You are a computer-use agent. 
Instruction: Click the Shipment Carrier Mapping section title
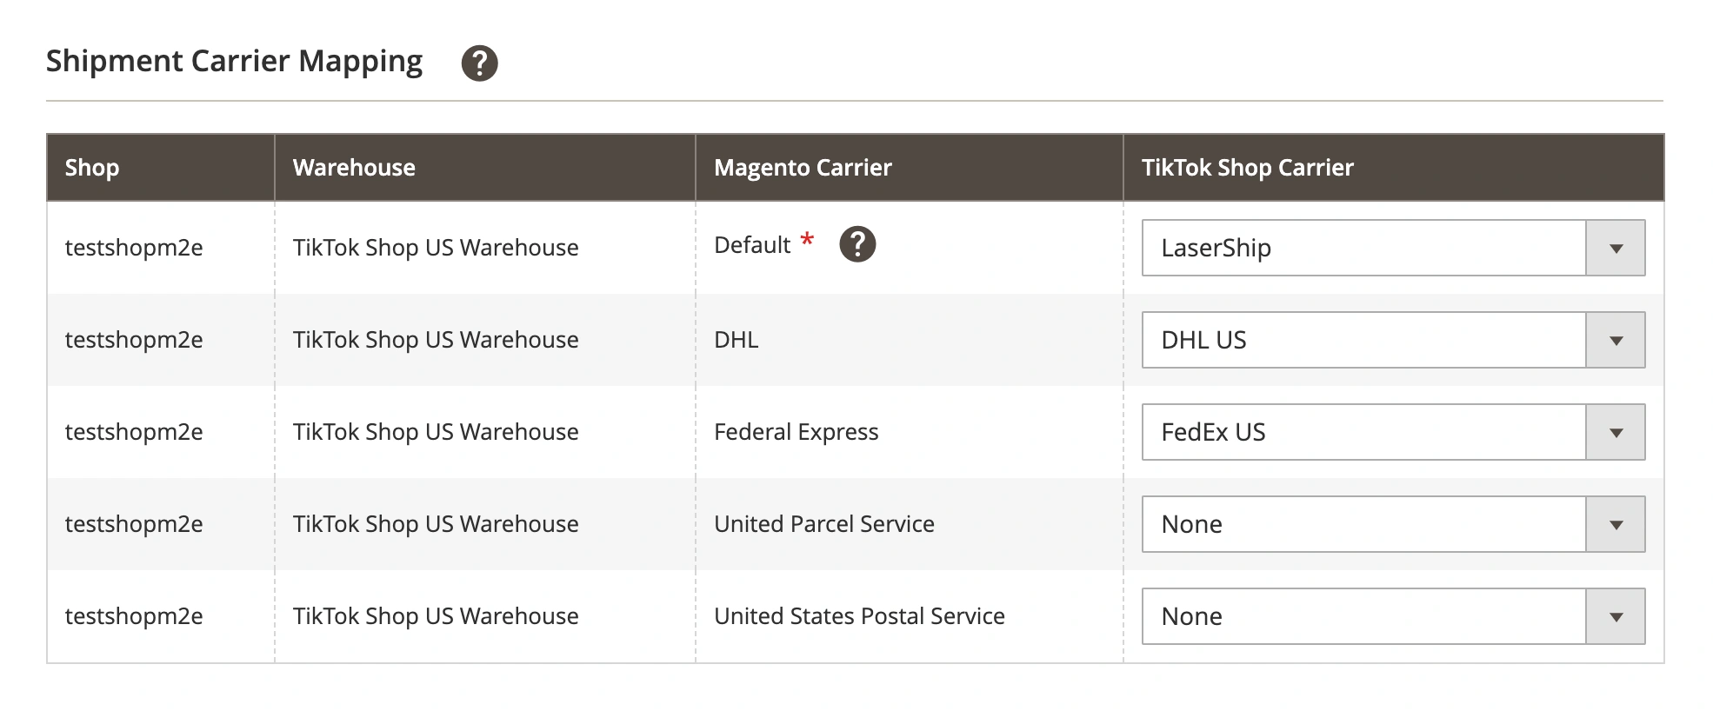[234, 62]
